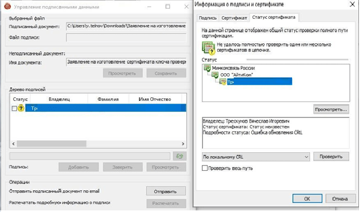360x212 pixels.
Task: Click the Проверить button
Action: 331,156
